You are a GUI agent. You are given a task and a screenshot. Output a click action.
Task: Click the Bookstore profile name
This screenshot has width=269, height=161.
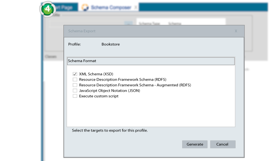pos(111,44)
